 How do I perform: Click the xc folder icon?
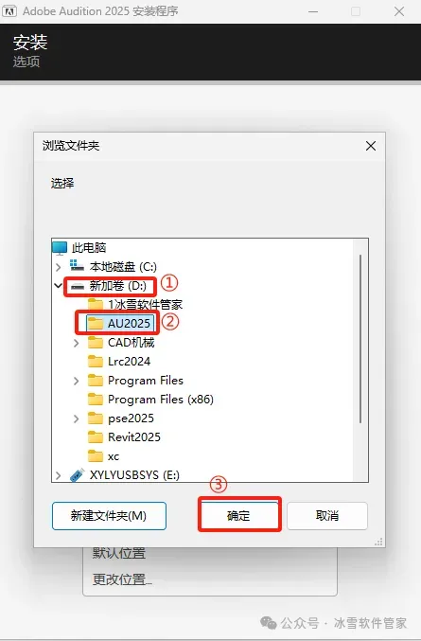pos(96,456)
